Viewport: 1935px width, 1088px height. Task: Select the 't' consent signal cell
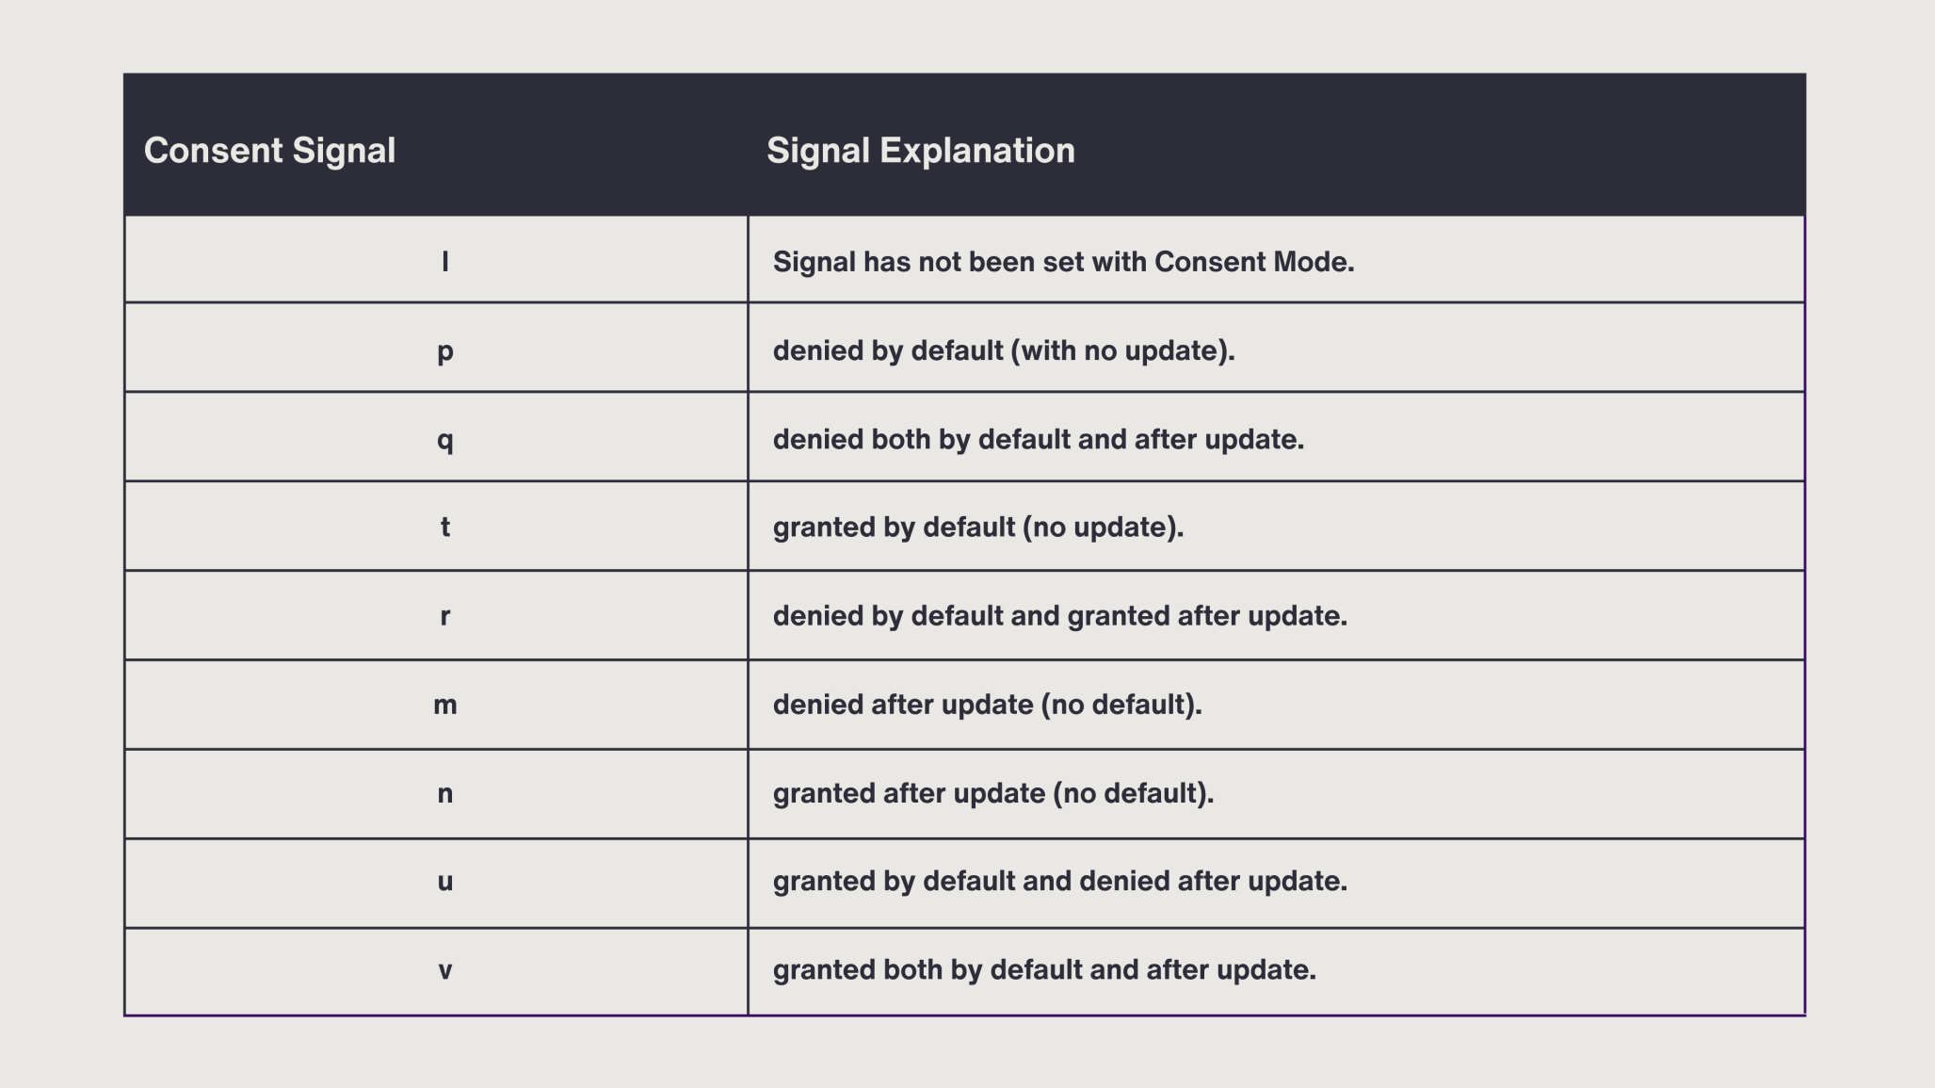tap(445, 527)
